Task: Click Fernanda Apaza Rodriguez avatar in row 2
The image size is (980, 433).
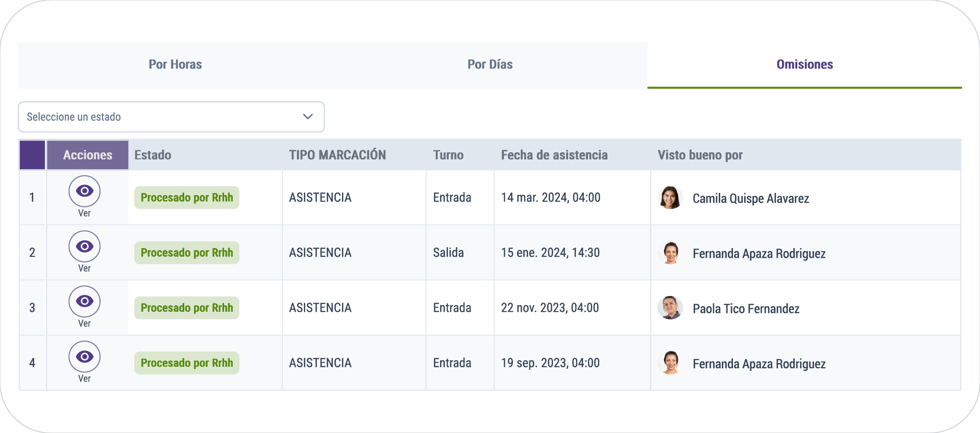Action: (x=670, y=253)
